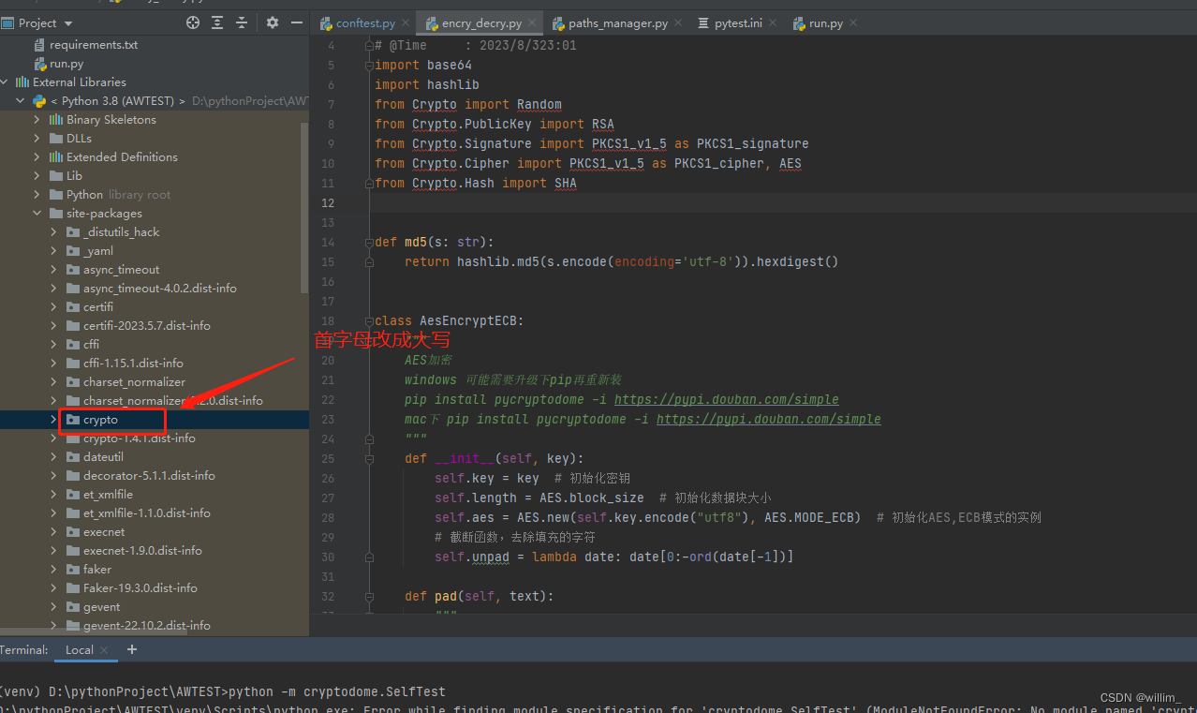Collapse the md5 function via gutter arrow
The width and height of the screenshot is (1197, 713).
coord(369,242)
